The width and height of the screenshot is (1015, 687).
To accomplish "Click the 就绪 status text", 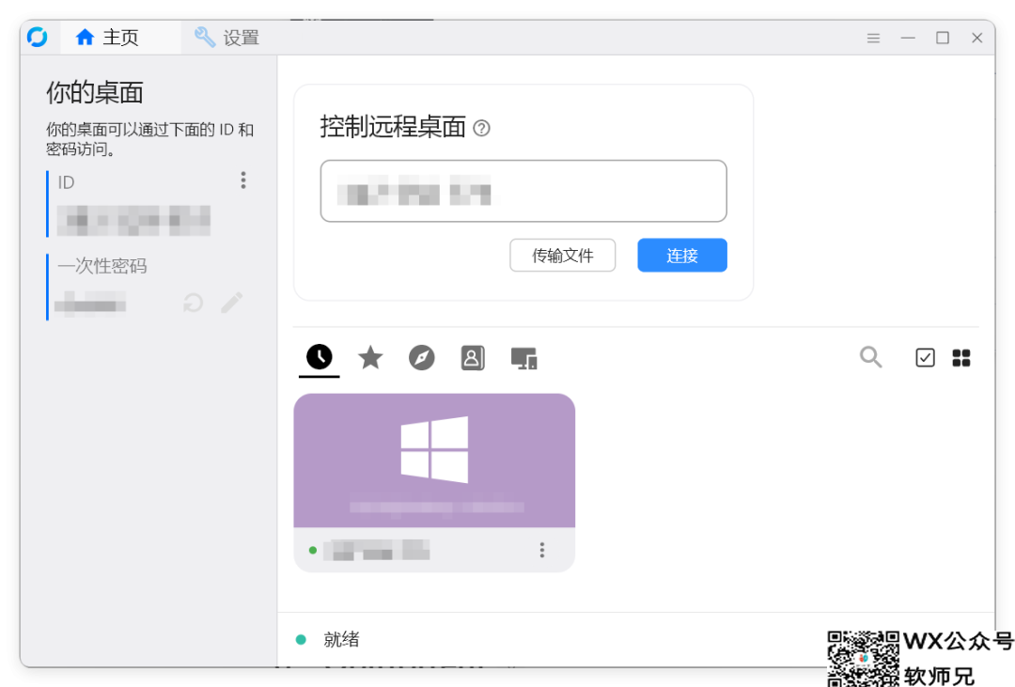I will tap(341, 640).
